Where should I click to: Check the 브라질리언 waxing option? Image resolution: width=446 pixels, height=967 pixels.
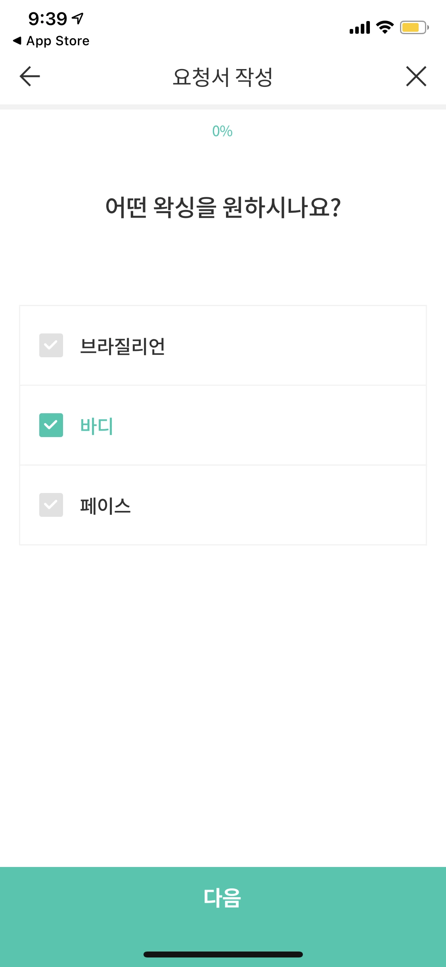click(x=51, y=346)
